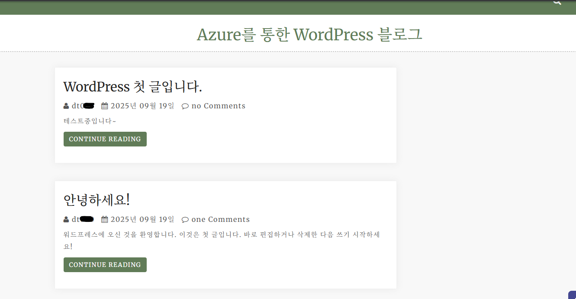The height and width of the screenshot is (299, 576).
Task: Open the author link in 안녕하세요! post
Action: (83, 219)
